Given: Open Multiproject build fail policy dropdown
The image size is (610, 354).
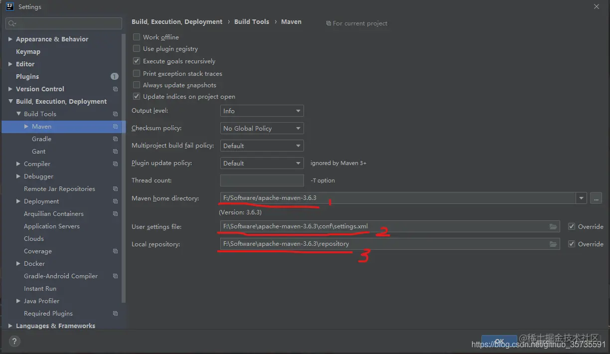Looking at the screenshot, I should click(262, 146).
